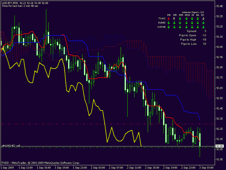The image size is (226, 170).
Task: Click the '1 Sep 15:00' time axis label
Action: point(44,167)
